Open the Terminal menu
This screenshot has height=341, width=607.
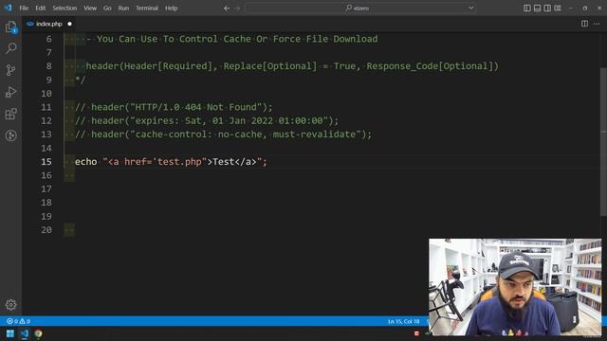147,9
